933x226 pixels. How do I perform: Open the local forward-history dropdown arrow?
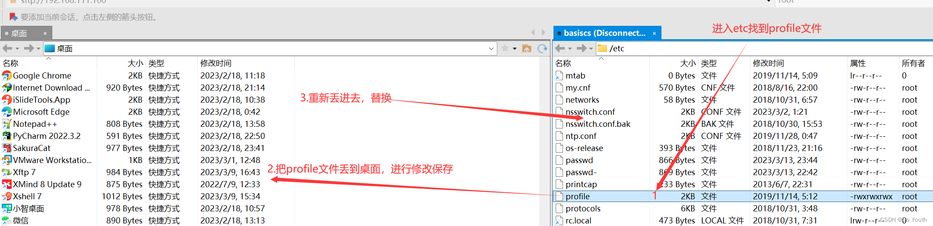pyautogui.click(x=38, y=49)
